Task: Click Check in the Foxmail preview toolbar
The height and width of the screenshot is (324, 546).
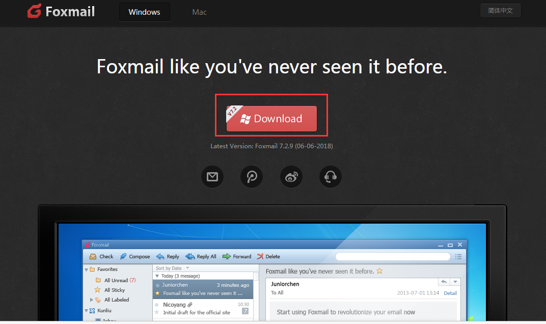Action: click(x=101, y=256)
